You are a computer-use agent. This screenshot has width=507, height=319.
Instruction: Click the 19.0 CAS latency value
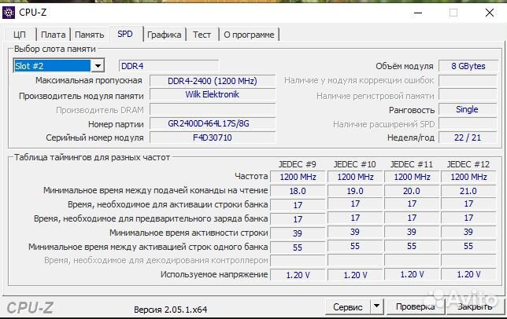coord(355,191)
